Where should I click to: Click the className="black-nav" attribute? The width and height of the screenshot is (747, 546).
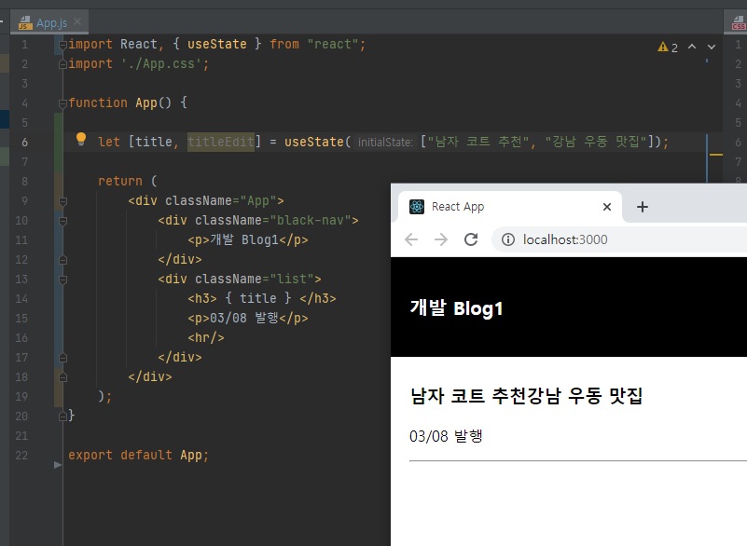coord(272,221)
